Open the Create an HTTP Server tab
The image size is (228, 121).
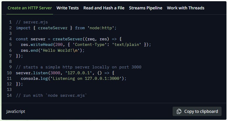point(30,8)
